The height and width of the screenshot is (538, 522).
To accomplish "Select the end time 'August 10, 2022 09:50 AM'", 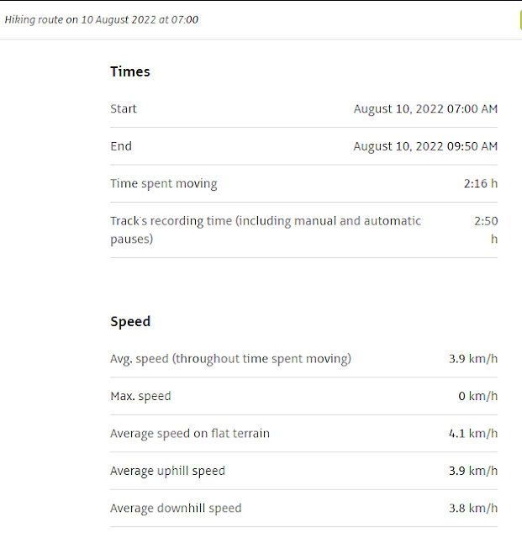I will (425, 146).
